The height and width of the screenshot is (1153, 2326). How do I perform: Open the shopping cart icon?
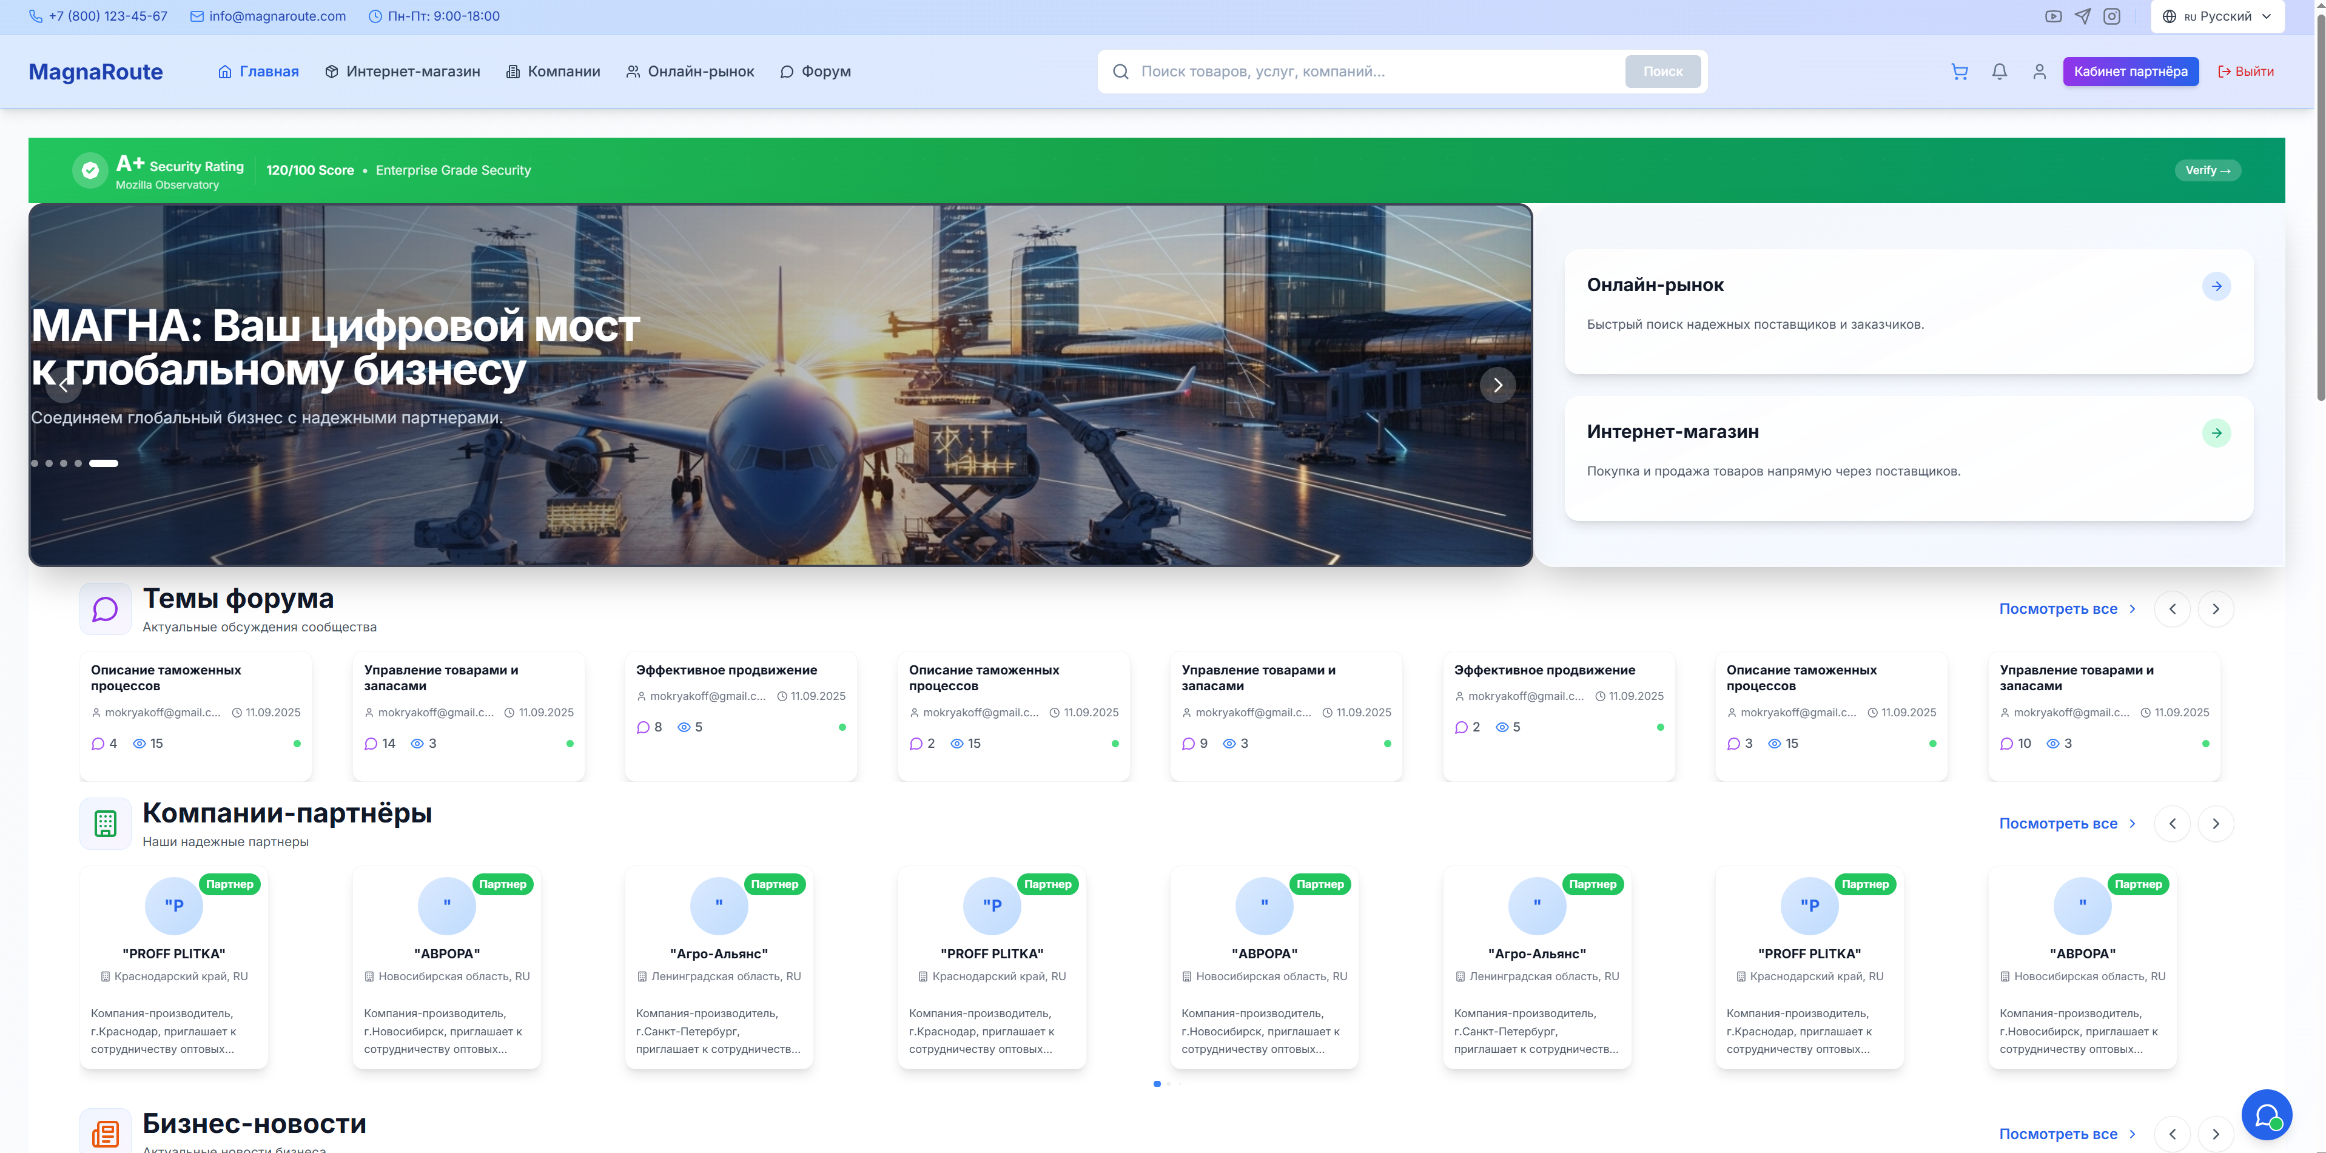pos(1958,72)
